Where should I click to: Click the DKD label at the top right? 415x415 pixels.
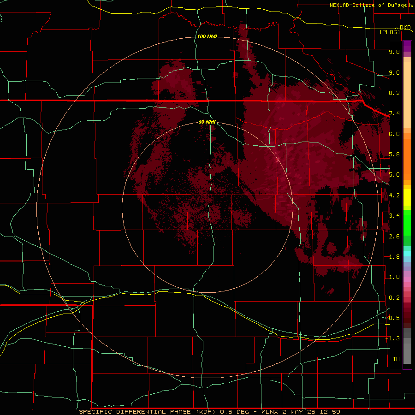[405, 27]
